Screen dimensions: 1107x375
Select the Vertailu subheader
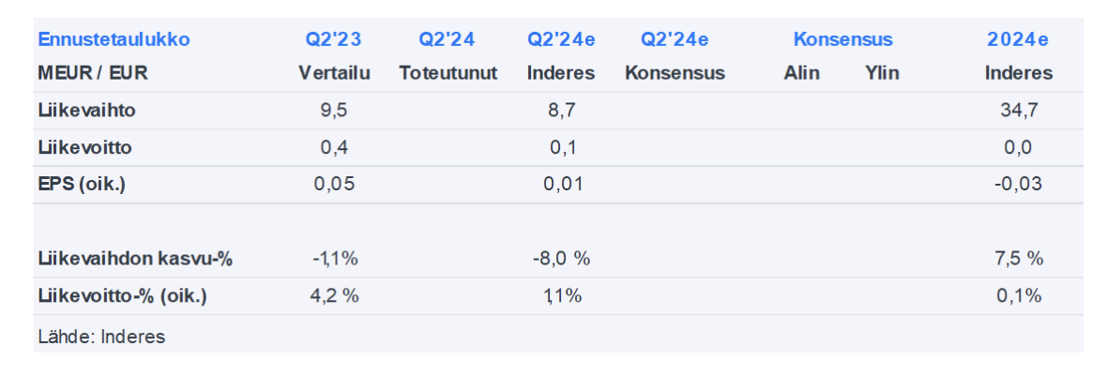(x=333, y=73)
